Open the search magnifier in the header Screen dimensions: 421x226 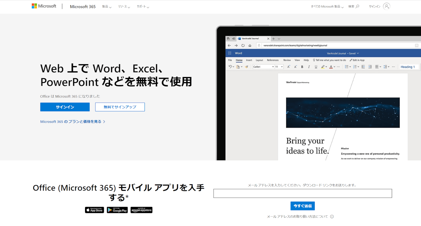tap(357, 6)
